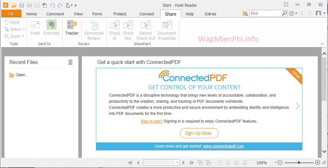This screenshot has width=328, height=168.
Task: Click the zoom out minus button
Action: [x=280, y=163]
